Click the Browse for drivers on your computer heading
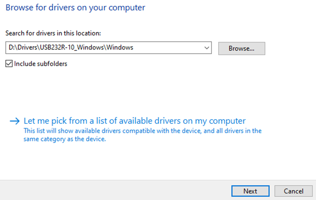This screenshot has height=200, width=316. pyautogui.click(x=75, y=7)
